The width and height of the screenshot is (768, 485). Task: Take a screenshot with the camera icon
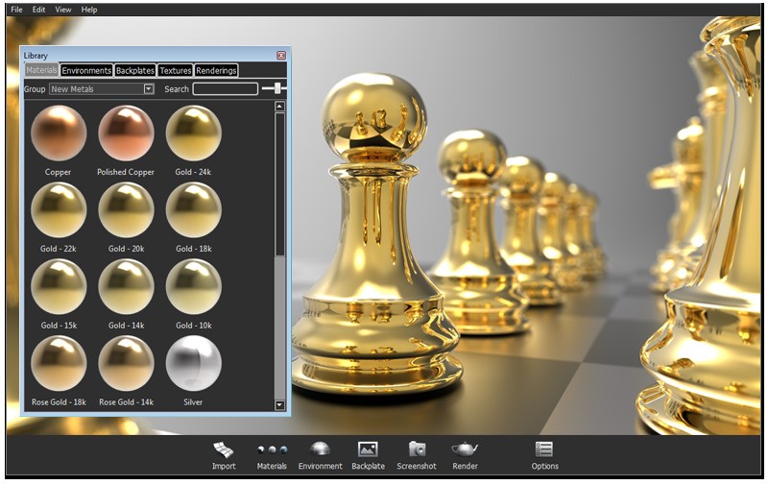[417, 449]
